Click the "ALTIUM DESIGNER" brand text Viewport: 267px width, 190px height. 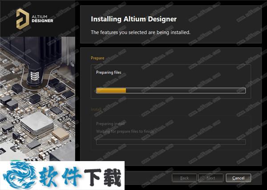click(x=42, y=19)
